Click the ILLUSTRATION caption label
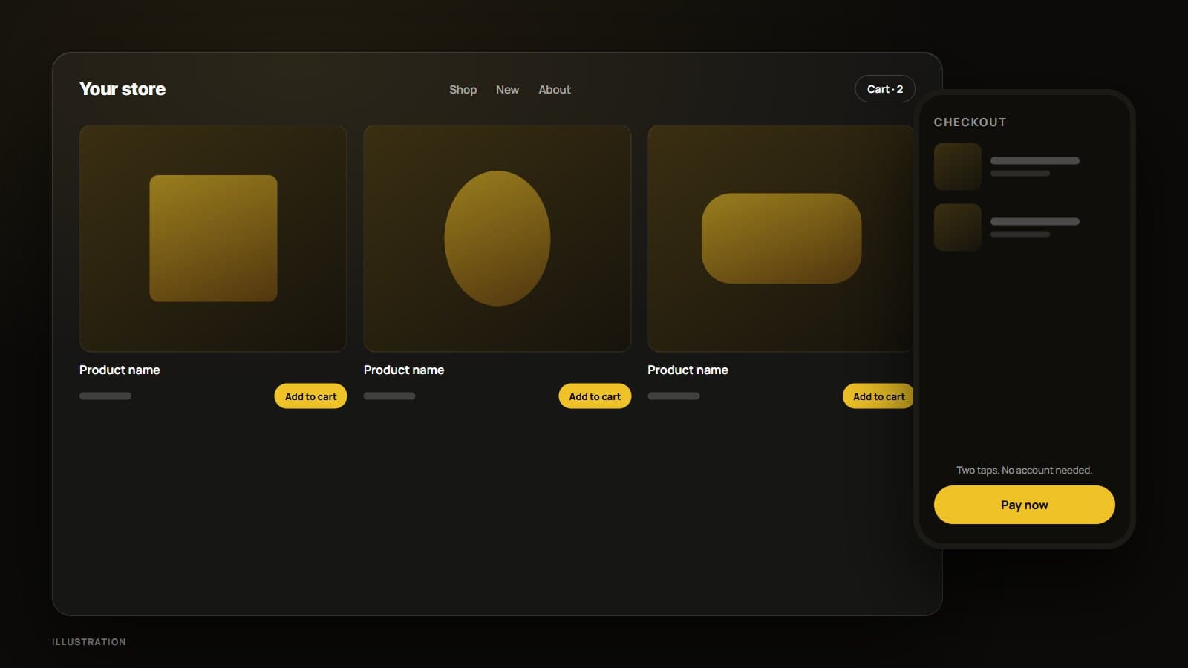 pyautogui.click(x=89, y=642)
